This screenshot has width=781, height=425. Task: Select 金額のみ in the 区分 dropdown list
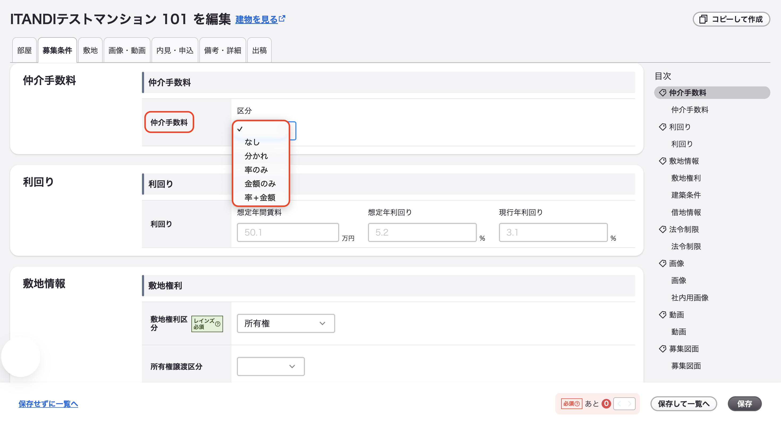point(261,184)
